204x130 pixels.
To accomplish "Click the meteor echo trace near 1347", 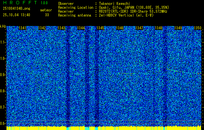I will pos(128,73).
